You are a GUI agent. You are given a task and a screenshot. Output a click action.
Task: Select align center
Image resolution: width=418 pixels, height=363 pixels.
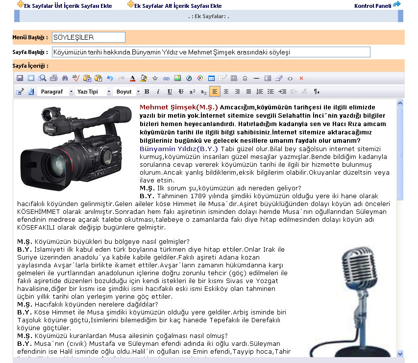coord(226,92)
